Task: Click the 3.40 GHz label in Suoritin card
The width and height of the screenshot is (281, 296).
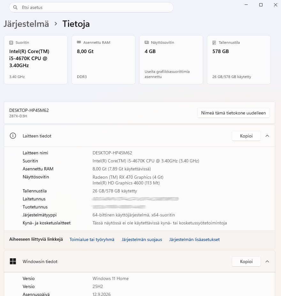Action: pyautogui.click(x=17, y=77)
